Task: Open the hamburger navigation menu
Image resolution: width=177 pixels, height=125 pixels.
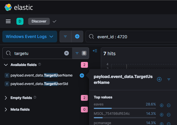Action: tap(8, 21)
